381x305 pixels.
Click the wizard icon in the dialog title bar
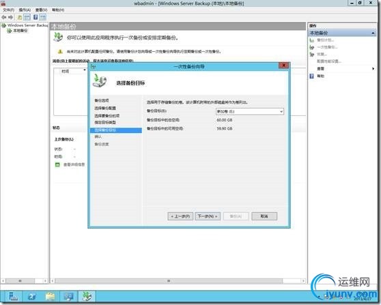(93, 67)
